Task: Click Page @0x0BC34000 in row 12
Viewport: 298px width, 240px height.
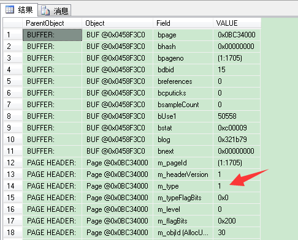Action: [118, 163]
